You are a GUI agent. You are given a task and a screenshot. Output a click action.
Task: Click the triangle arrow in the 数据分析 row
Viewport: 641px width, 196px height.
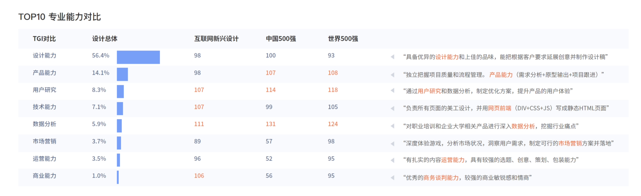tap(392, 126)
